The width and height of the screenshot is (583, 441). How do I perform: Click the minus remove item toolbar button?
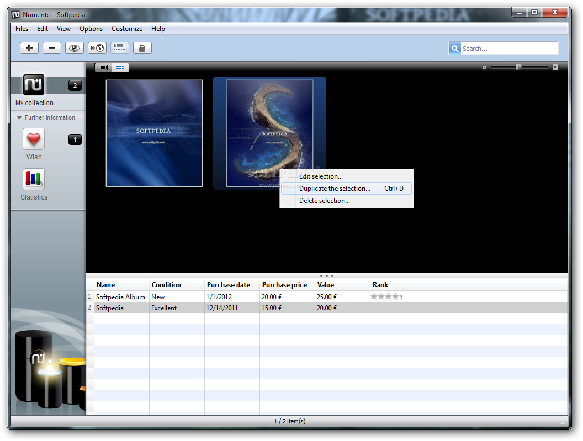coord(52,48)
